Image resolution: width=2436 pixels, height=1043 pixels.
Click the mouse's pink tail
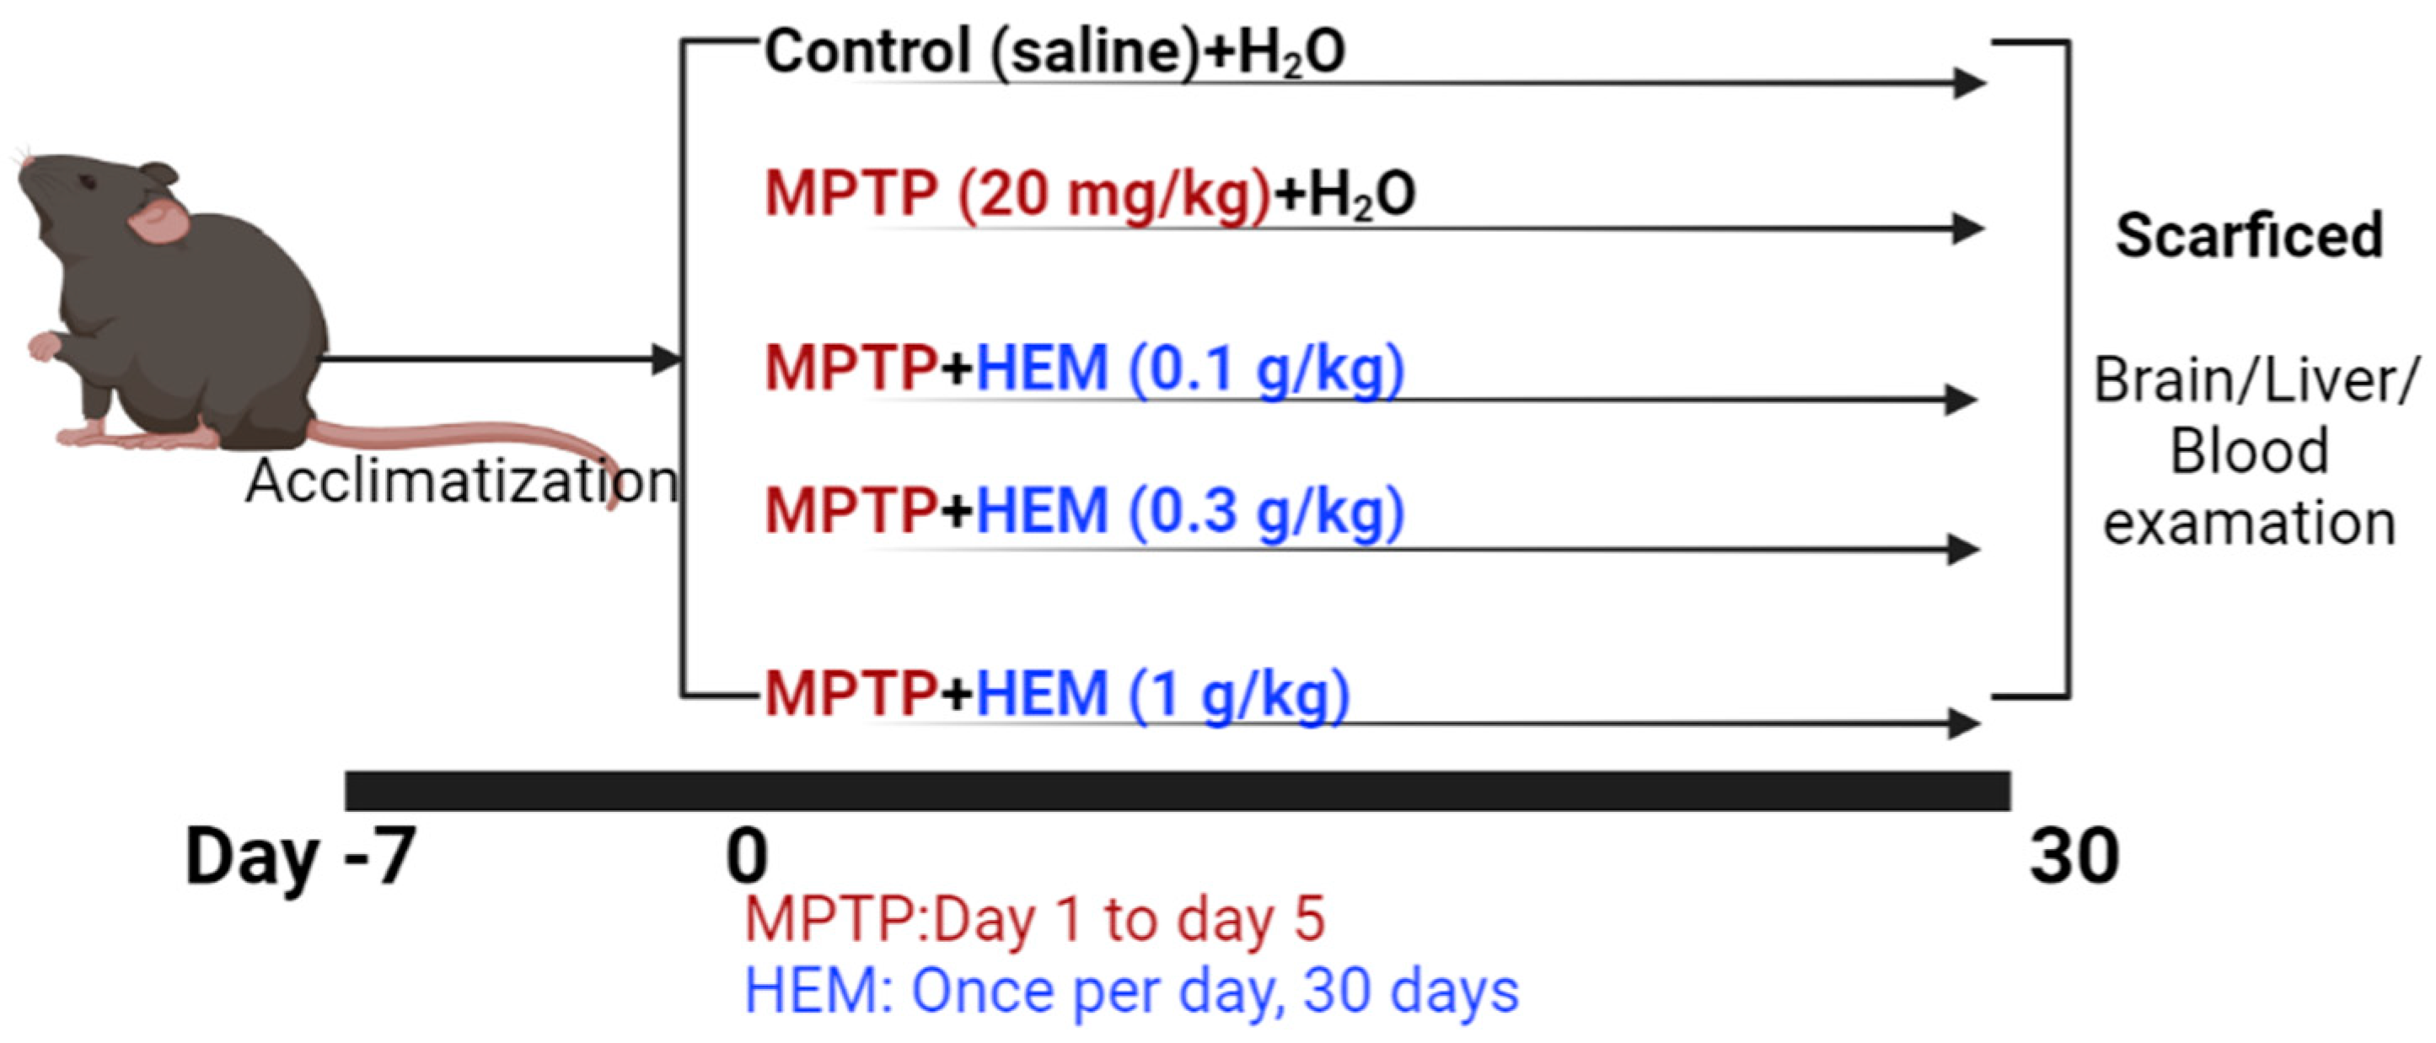(x=473, y=437)
